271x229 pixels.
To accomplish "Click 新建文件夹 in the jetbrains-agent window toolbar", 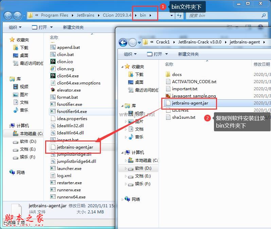I will (x=188, y=54).
